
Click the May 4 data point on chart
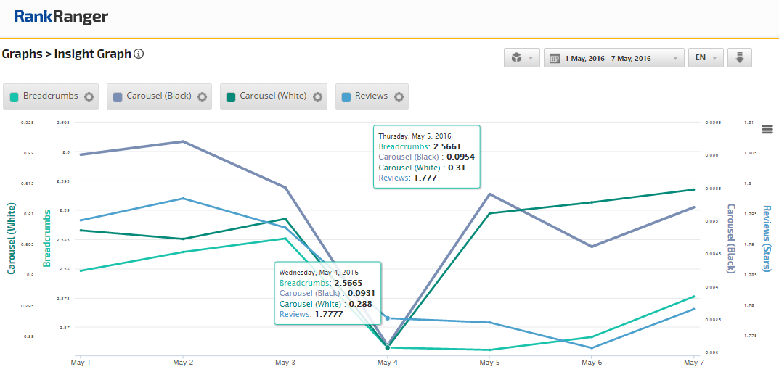(387, 347)
